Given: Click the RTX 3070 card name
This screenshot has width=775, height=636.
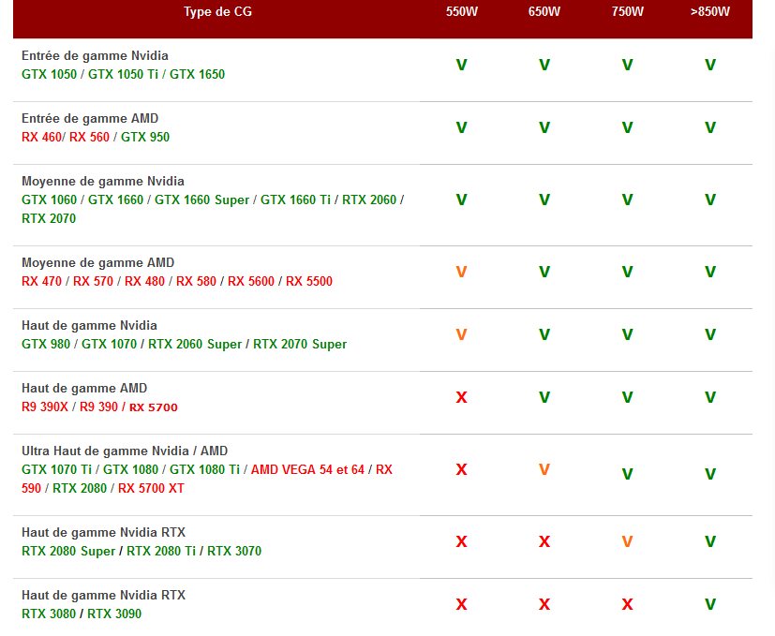Looking at the screenshot, I should (234, 552).
